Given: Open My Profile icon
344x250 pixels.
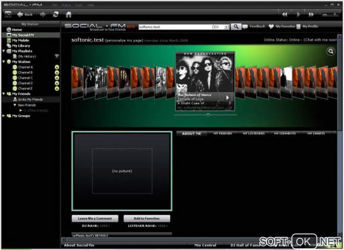Looking at the screenshot, I should (x=298, y=27).
